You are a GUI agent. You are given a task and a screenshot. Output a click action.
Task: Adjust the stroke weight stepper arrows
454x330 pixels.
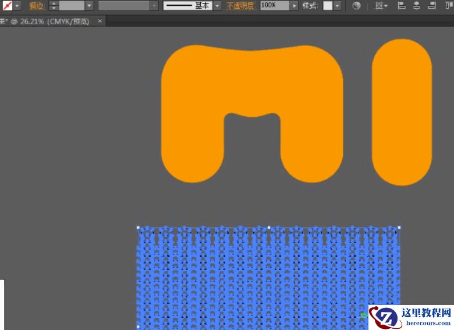[x=54, y=6]
